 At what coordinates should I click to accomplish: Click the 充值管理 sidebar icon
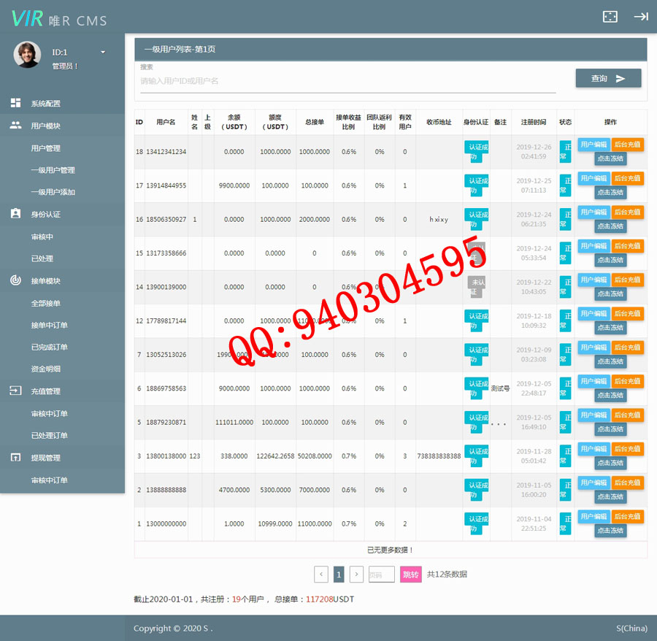pos(15,391)
